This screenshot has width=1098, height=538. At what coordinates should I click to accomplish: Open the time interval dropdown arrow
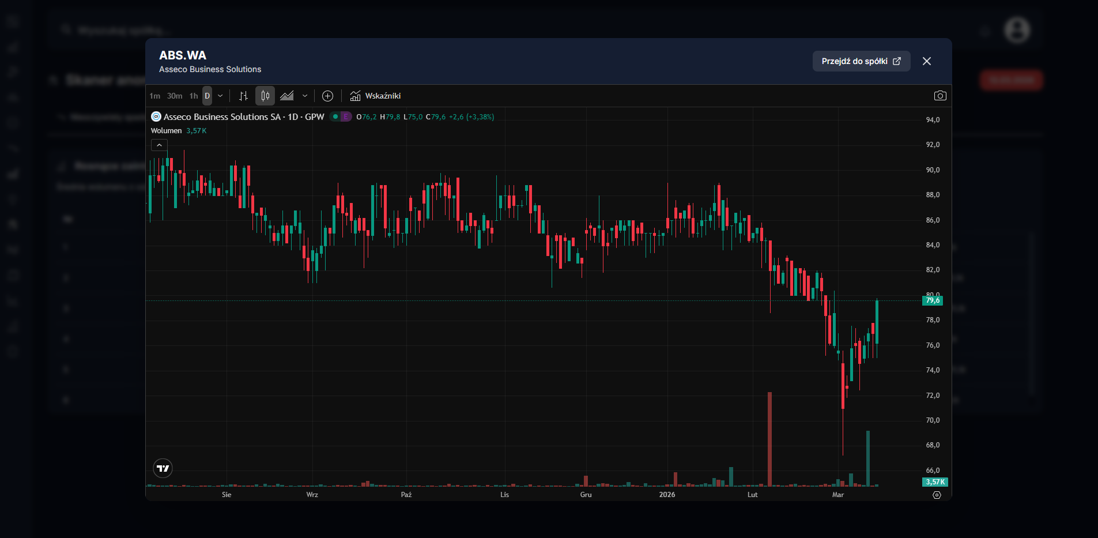220,96
